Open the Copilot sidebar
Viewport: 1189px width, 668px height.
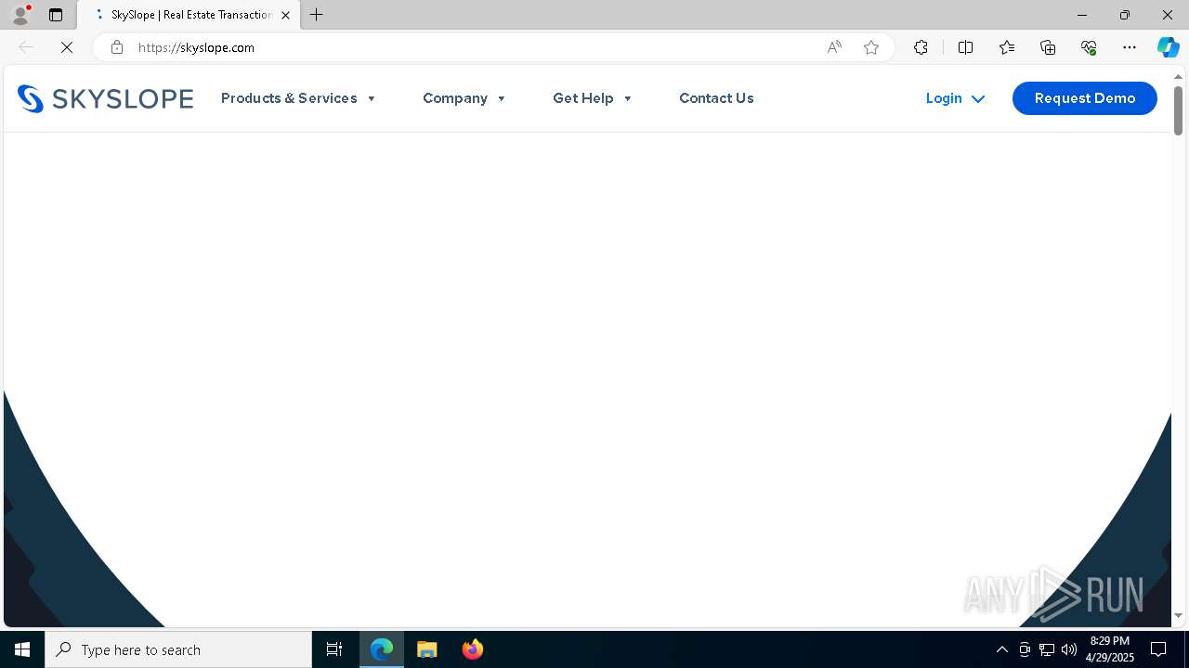pyautogui.click(x=1168, y=47)
